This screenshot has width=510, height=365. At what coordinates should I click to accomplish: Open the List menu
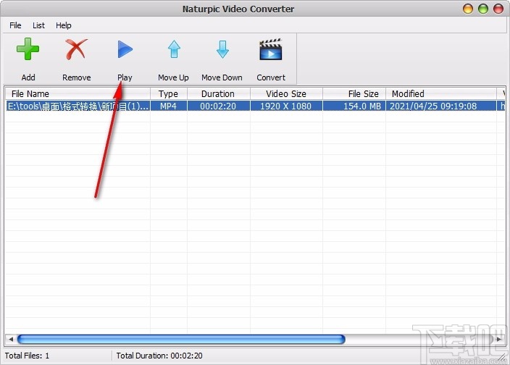[38, 25]
